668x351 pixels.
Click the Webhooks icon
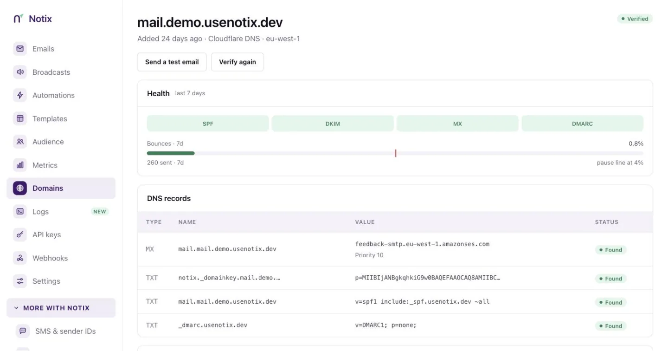pyautogui.click(x=20, y=258)
